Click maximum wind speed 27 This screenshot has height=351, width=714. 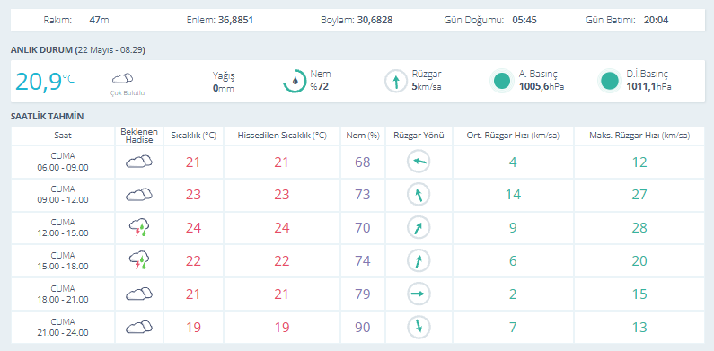(x=639, y=195)
